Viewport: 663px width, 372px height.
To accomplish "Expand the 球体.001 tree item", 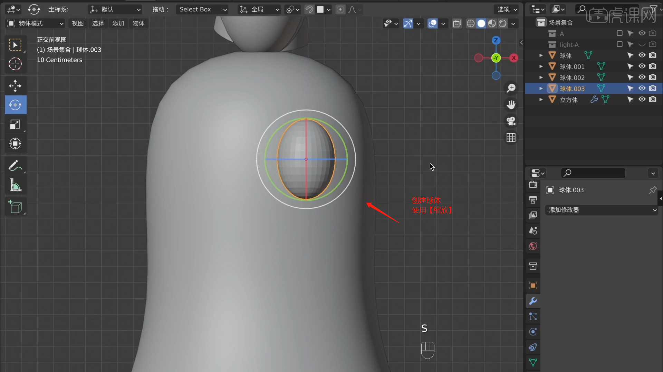I will [x=541, y=66].
